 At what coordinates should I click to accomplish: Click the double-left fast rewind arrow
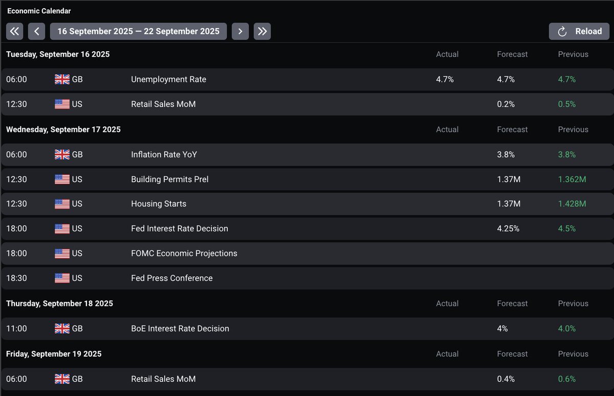click(14, 31)
